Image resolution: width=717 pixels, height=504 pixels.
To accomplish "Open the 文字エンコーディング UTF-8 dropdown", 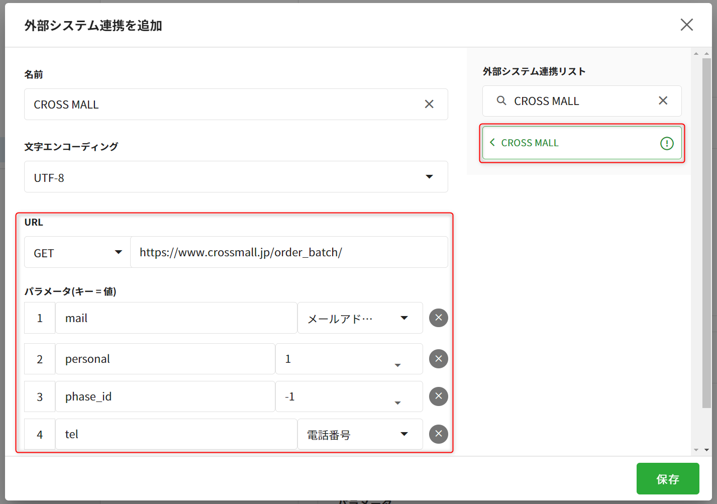I will (x=236, y=177).
